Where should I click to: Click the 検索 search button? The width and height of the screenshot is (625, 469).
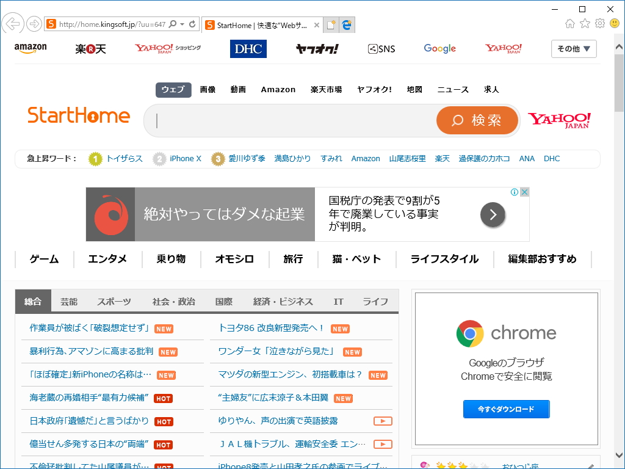point(477,120)
